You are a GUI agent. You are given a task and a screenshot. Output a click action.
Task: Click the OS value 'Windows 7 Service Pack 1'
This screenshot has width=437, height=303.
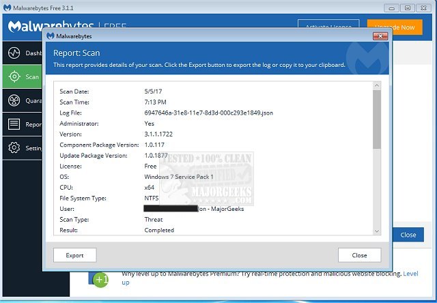point(179,177)
